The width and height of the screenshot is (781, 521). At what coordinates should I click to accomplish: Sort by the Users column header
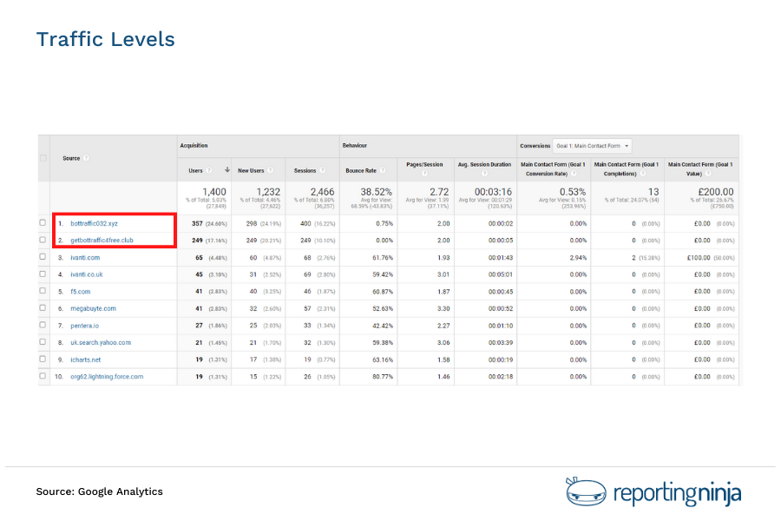coord(195,170)
